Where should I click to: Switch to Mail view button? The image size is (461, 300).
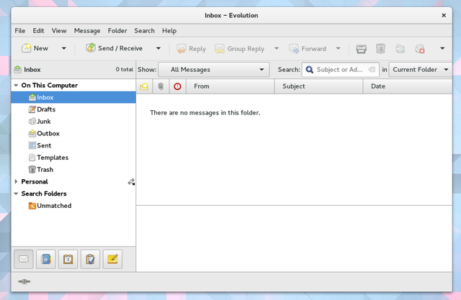tap(24, 259)
